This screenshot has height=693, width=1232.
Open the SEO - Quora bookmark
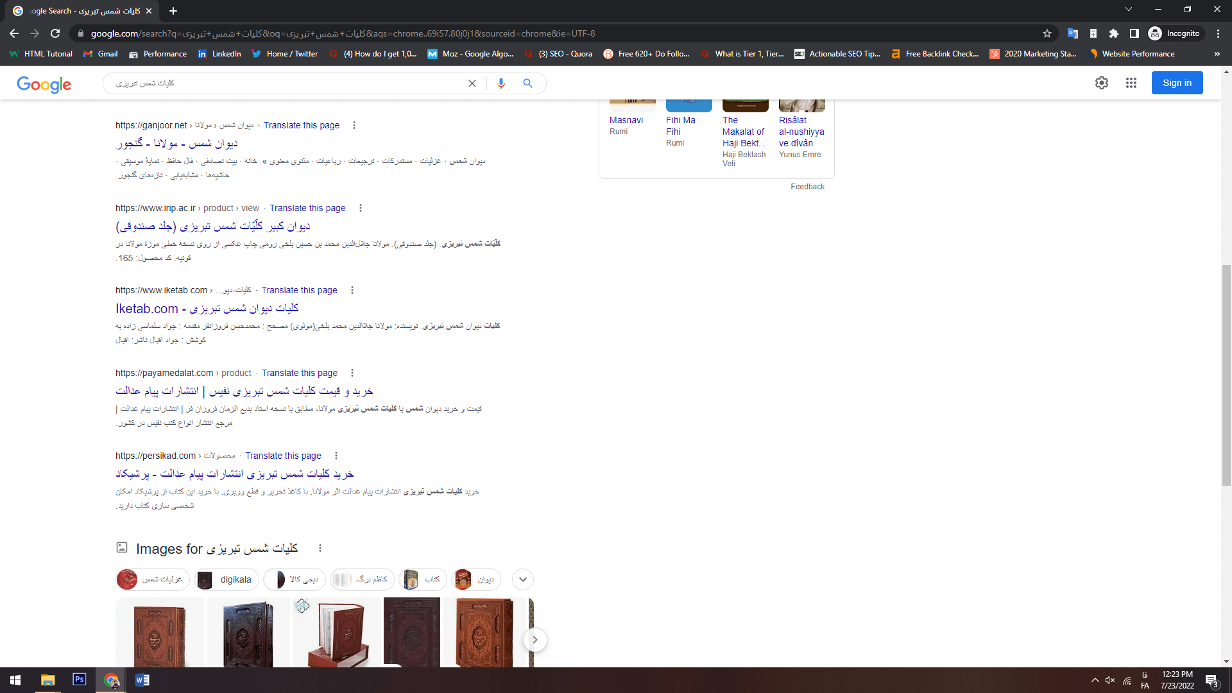(x=558, y=54)
